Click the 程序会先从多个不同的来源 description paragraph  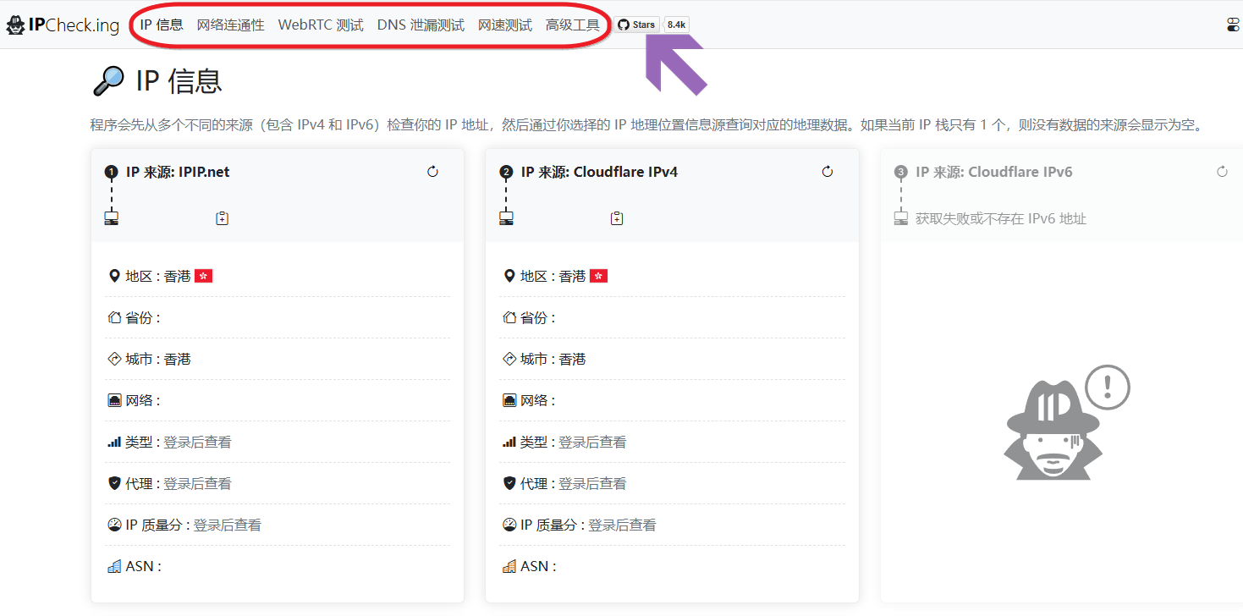(x=646, y=125)
